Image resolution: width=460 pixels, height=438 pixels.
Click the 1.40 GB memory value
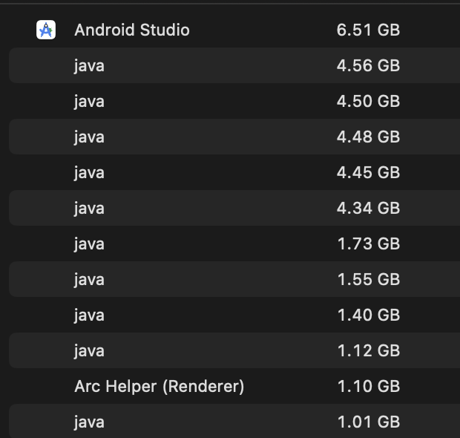click(x=369, y=315)
